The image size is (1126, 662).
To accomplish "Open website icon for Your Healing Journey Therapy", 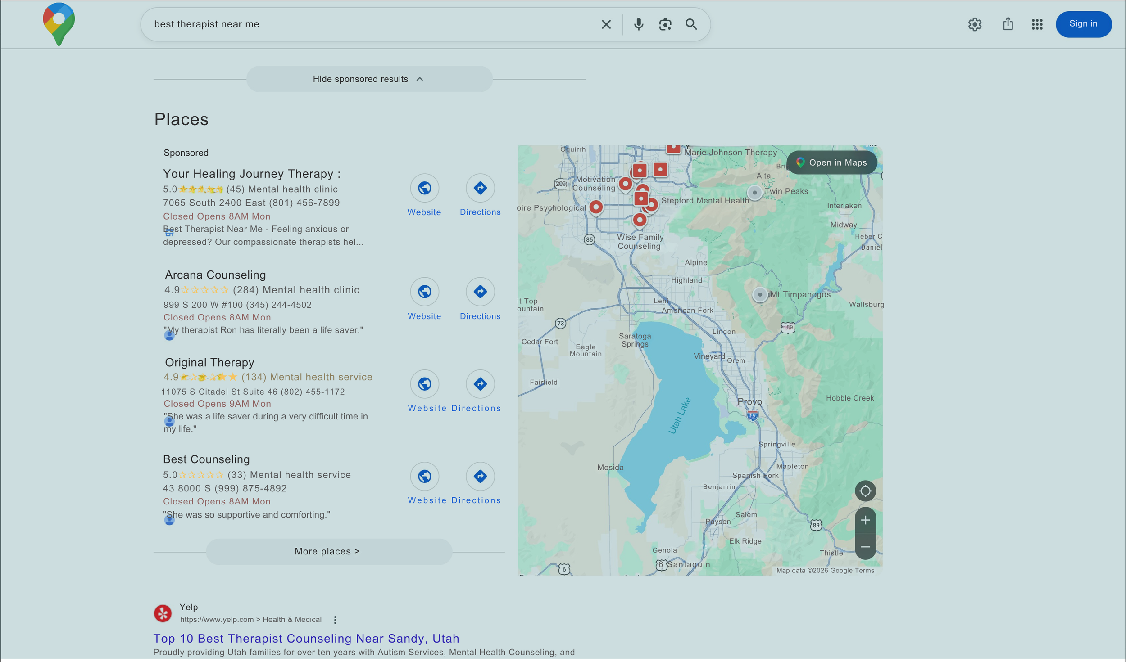I will pos(424,188).
